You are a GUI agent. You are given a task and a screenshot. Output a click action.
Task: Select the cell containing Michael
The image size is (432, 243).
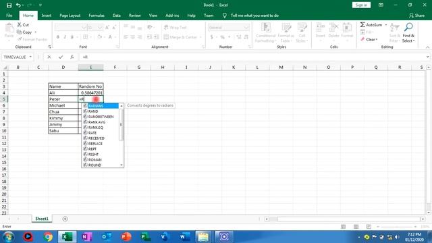[x=63, y=105]
